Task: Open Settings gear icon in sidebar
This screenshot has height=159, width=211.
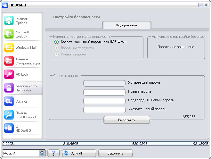Action: click(9, 101)
